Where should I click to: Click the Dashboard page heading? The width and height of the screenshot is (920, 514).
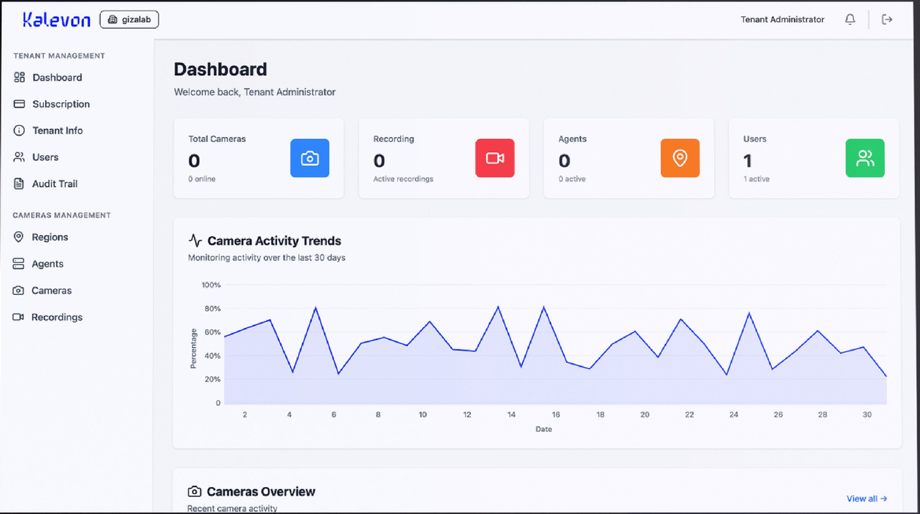[220, 69]
